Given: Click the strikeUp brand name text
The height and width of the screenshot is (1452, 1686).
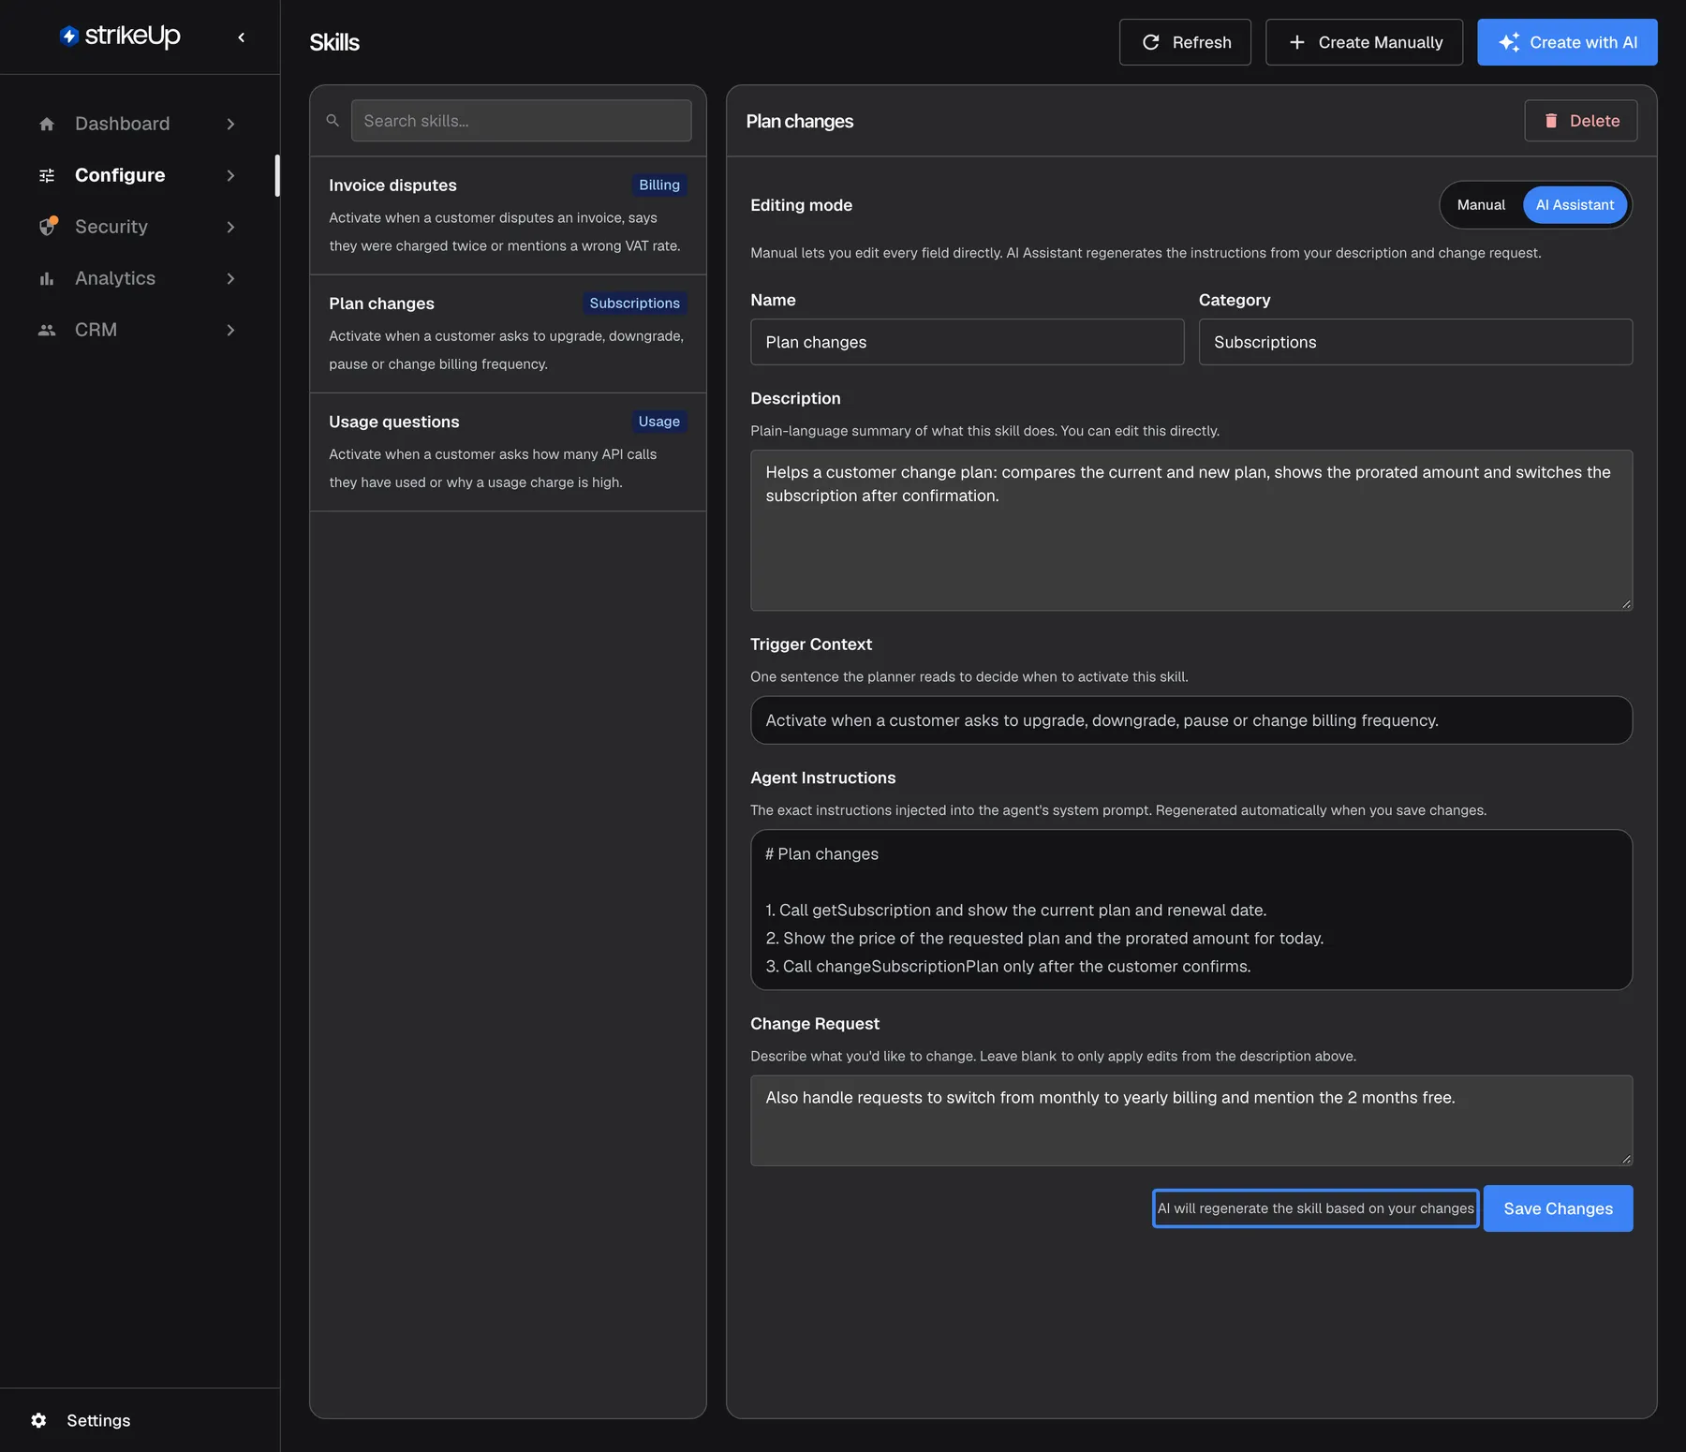Looking at the screenshot, I should point(132,36).
